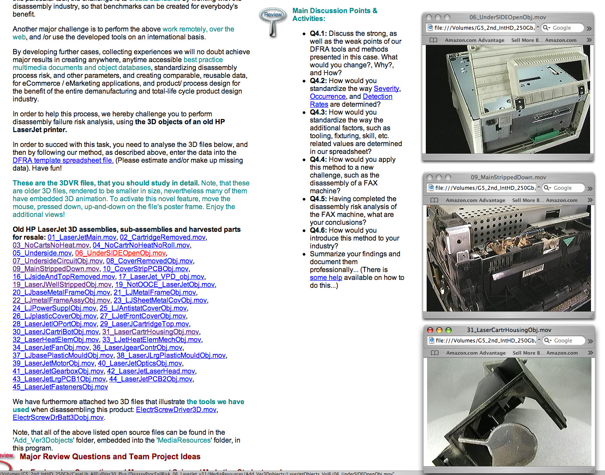Open Amazon.com Advantage bookmark in 09_MainStrippedDown.mov window
Screen dimensions: 605x475
[x=475, y=200]
